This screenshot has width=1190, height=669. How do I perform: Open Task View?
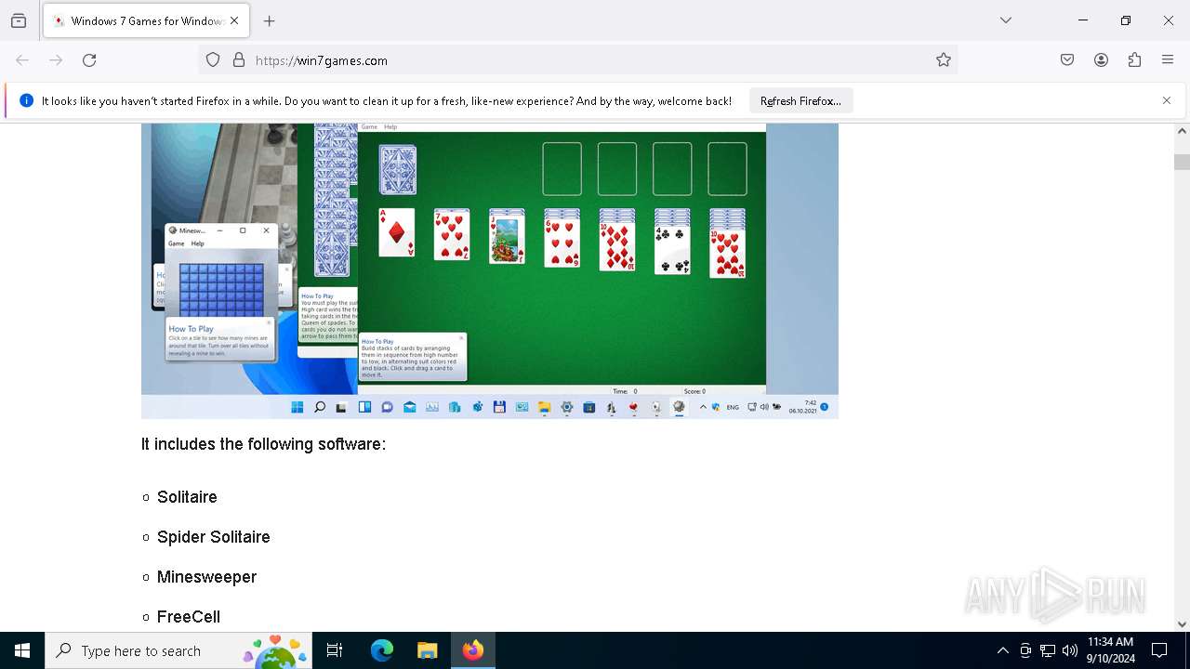pyautogui.click(x=335, y=650)
